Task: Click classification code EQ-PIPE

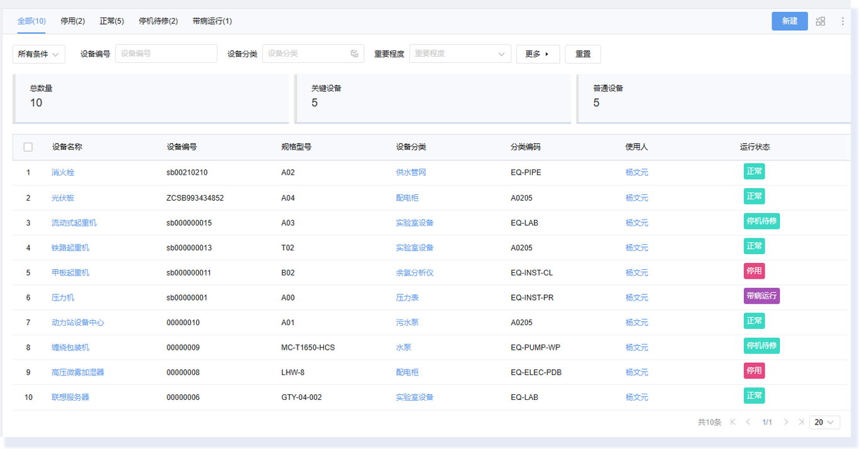Action: (x=526, y=172)
